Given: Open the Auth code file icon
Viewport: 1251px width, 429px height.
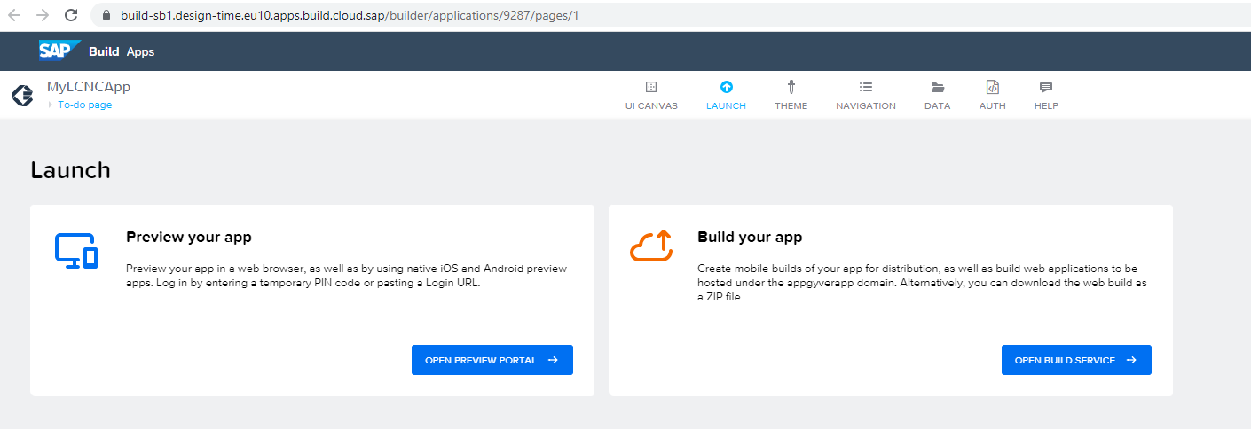Looking at the screenshot, I should [x=992, y=87].
